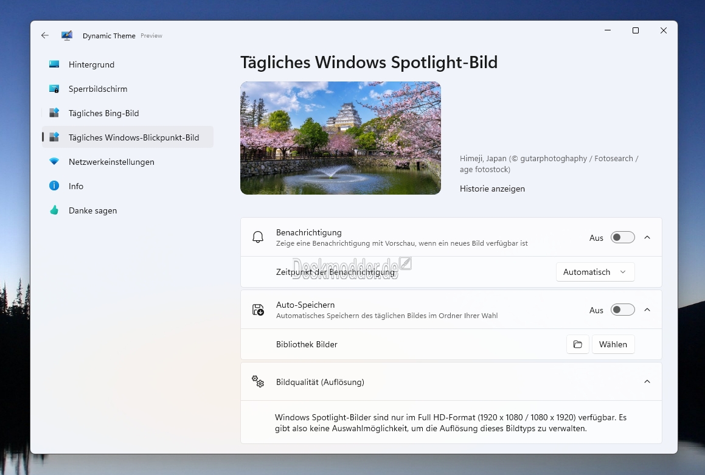Collapse the Auto-Speichern section chevron
The height and width of the screenshot is (475, 705).
(647, 310)
